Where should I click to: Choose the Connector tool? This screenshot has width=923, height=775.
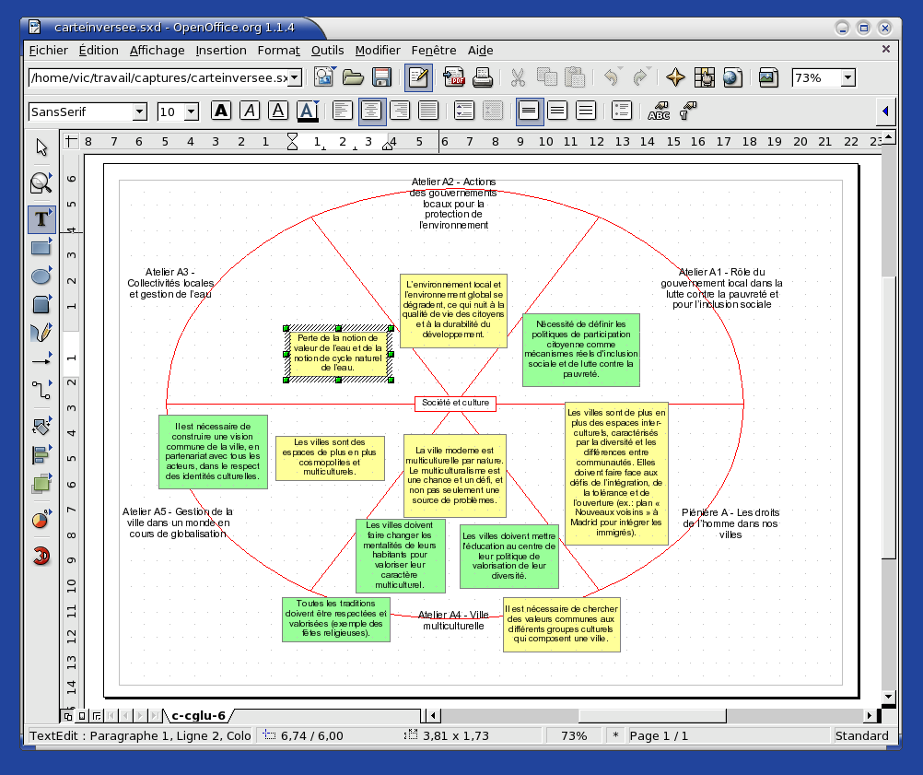pos(41,391)
